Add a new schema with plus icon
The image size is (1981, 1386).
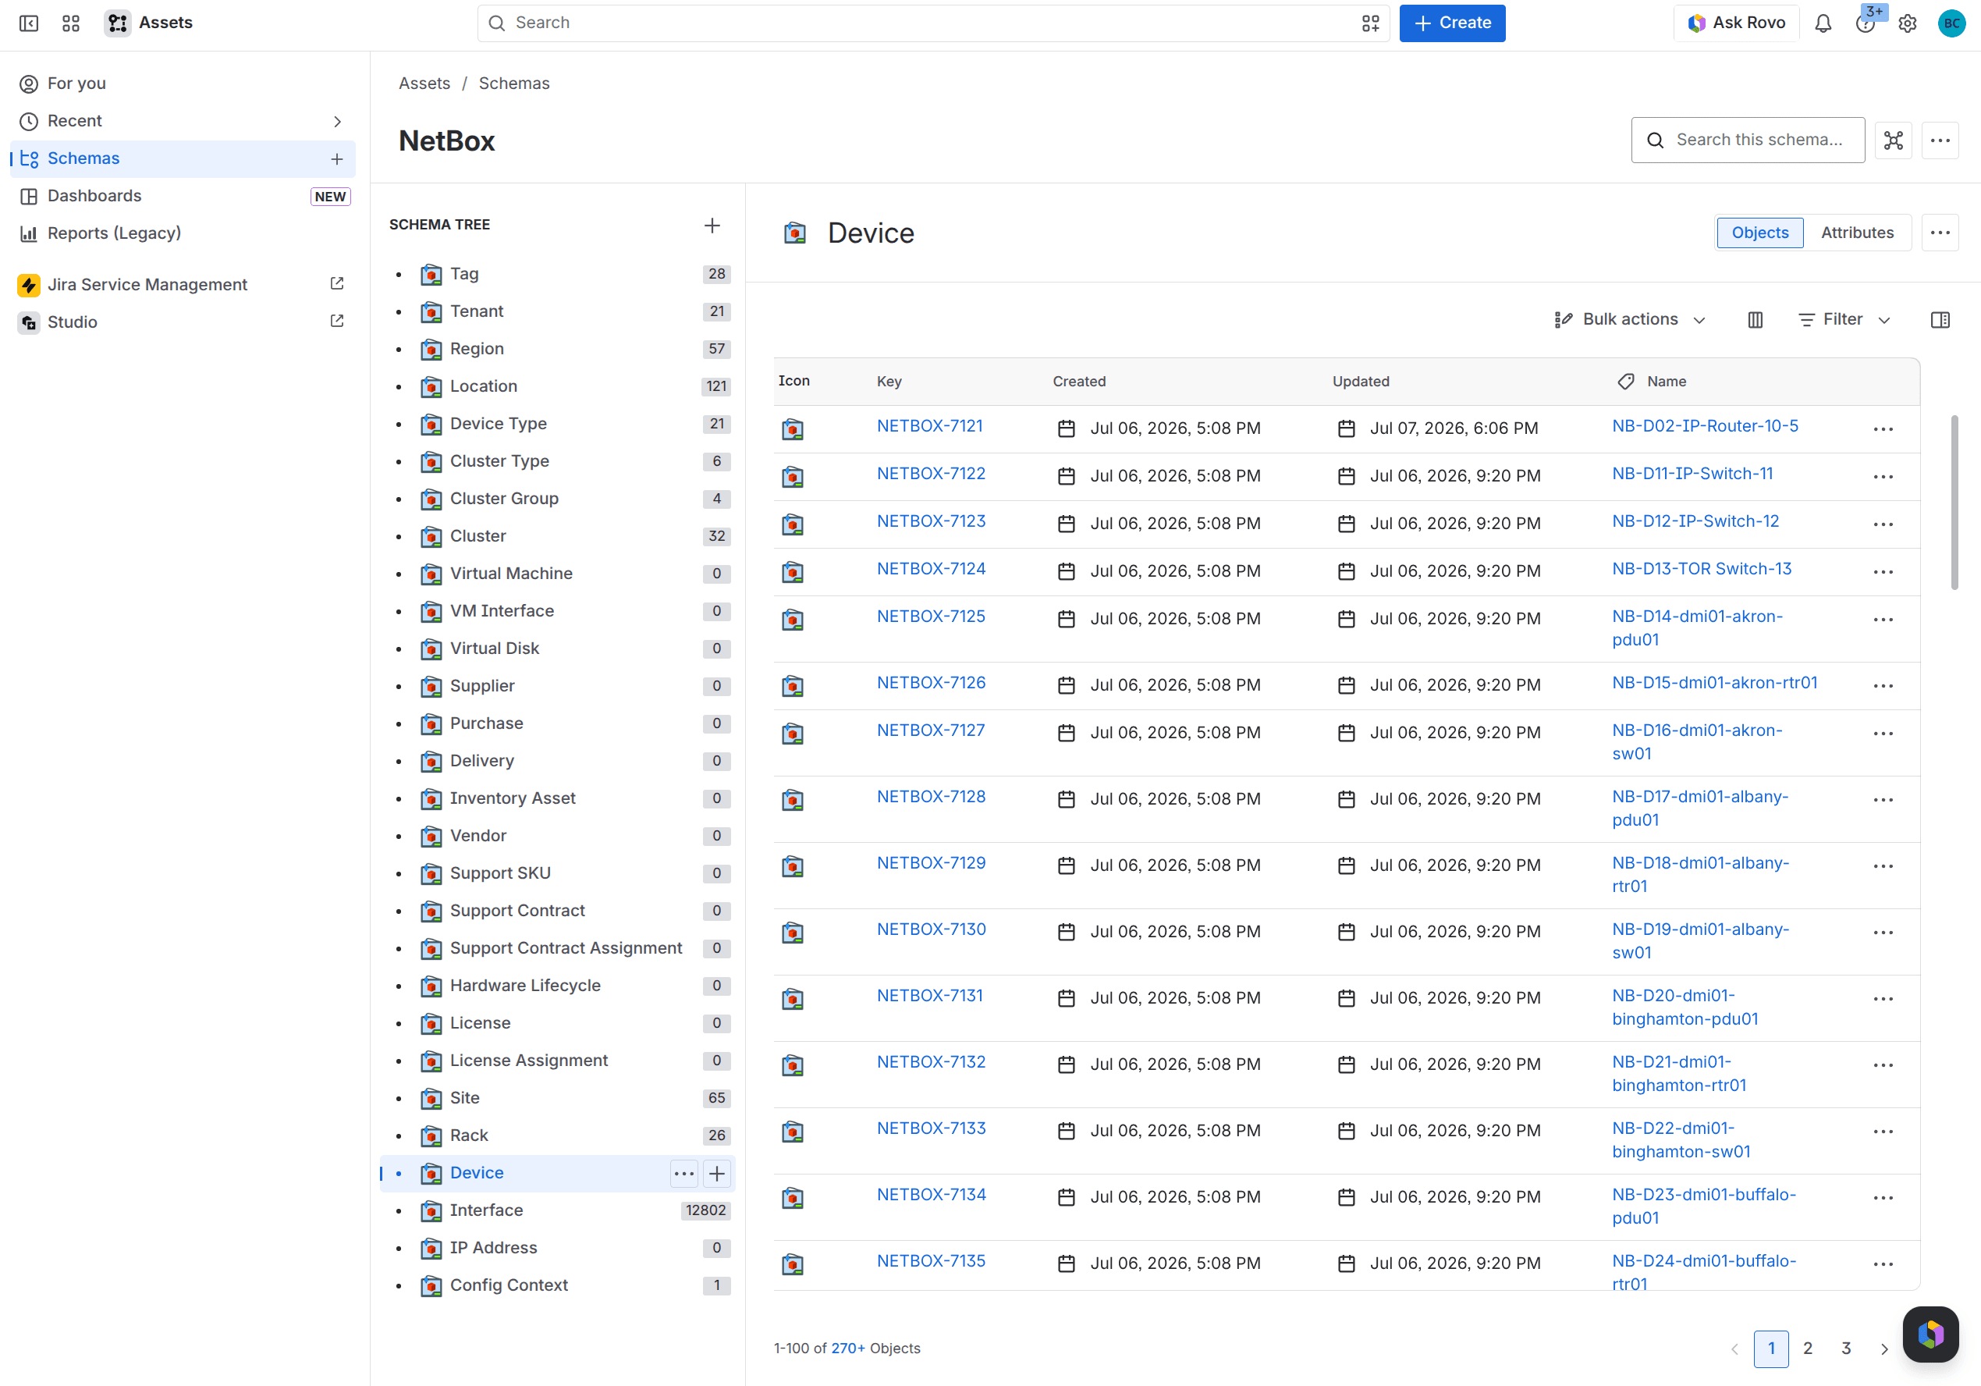336,158
